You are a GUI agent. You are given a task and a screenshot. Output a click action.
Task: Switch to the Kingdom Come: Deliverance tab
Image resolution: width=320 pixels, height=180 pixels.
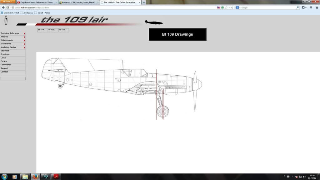tap(37, 2)
